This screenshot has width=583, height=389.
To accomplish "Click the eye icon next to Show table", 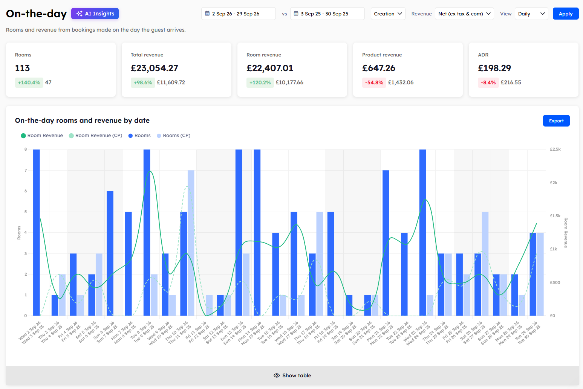I will [x=277, y=375].
